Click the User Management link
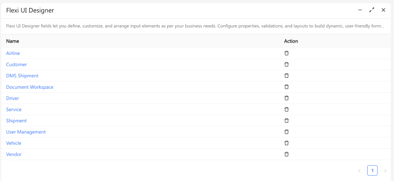This screenshot has height=181, width=394. point(26,132)
